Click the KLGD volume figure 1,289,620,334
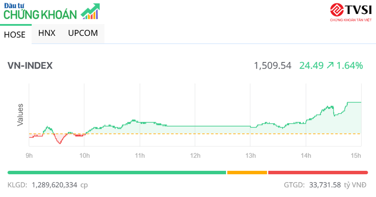The image size is (376, 197). pos(54,185)
